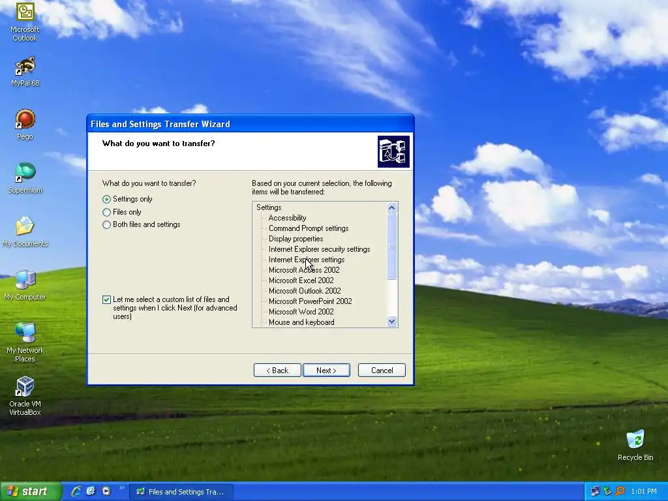Select the Settings only radio option
The width and height of the screenshot is (668, 501).
[127, 199]
